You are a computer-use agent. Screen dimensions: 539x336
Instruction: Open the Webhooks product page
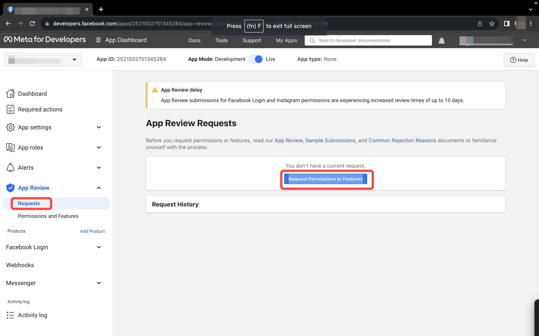(x=20, y=265)
